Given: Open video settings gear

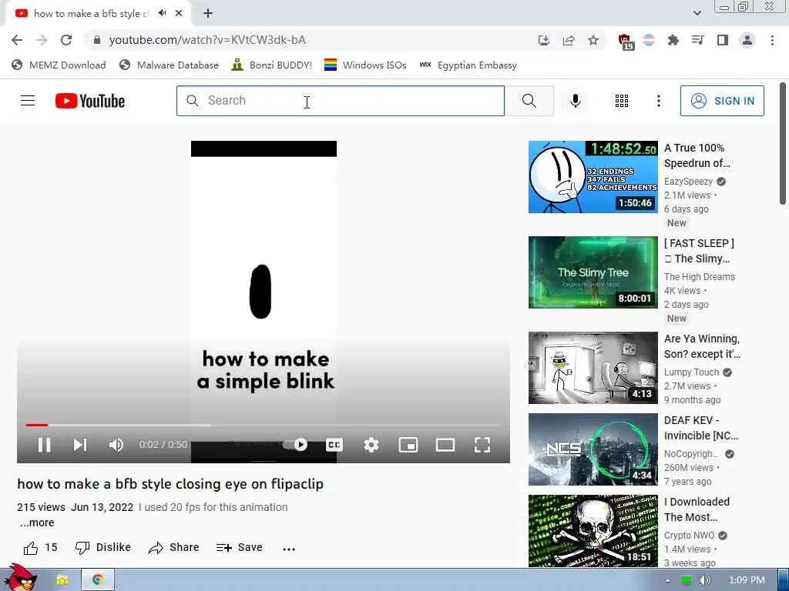Looking at the screenshot, I should tap(371, 445).
